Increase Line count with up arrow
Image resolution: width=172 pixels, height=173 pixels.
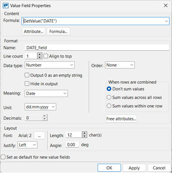click(x=40, y=55)
